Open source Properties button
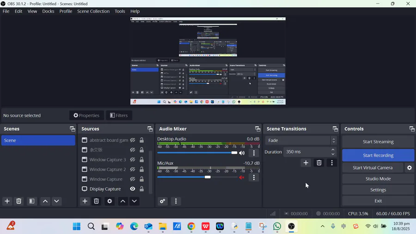Viewport: 416px width, 234px height. coord(86,116)
